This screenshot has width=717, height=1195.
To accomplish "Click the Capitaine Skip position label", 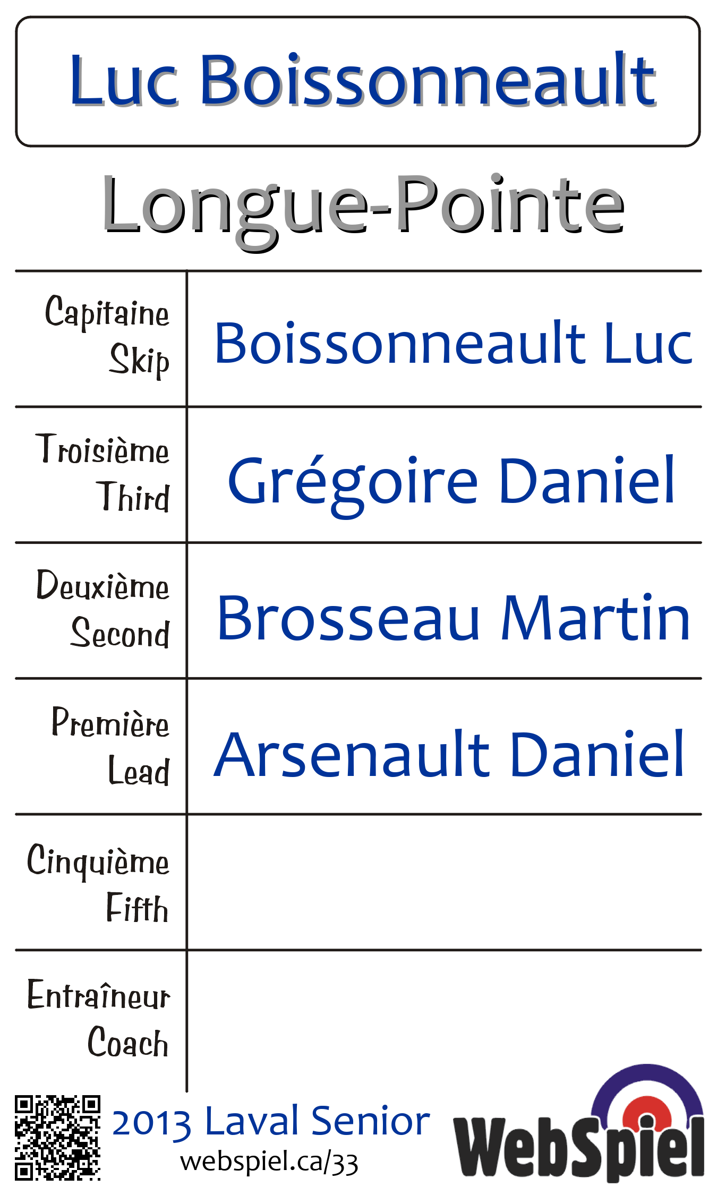I will tap(106, 337).
